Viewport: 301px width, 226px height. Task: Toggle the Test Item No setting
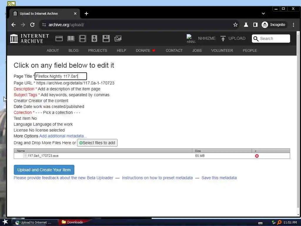click(x=34, y=118)
